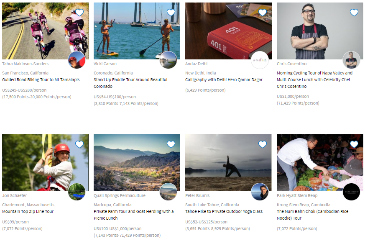365x246 pixels.
Task: Open Peter Brumis profile avatar
Action: tap(260, 192)
